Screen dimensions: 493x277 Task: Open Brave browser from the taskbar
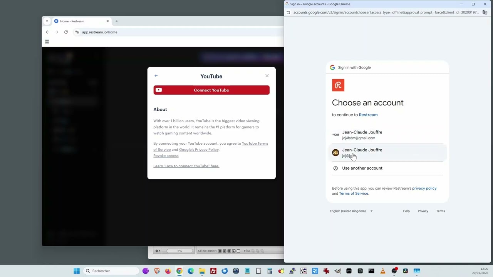point(157,271)
